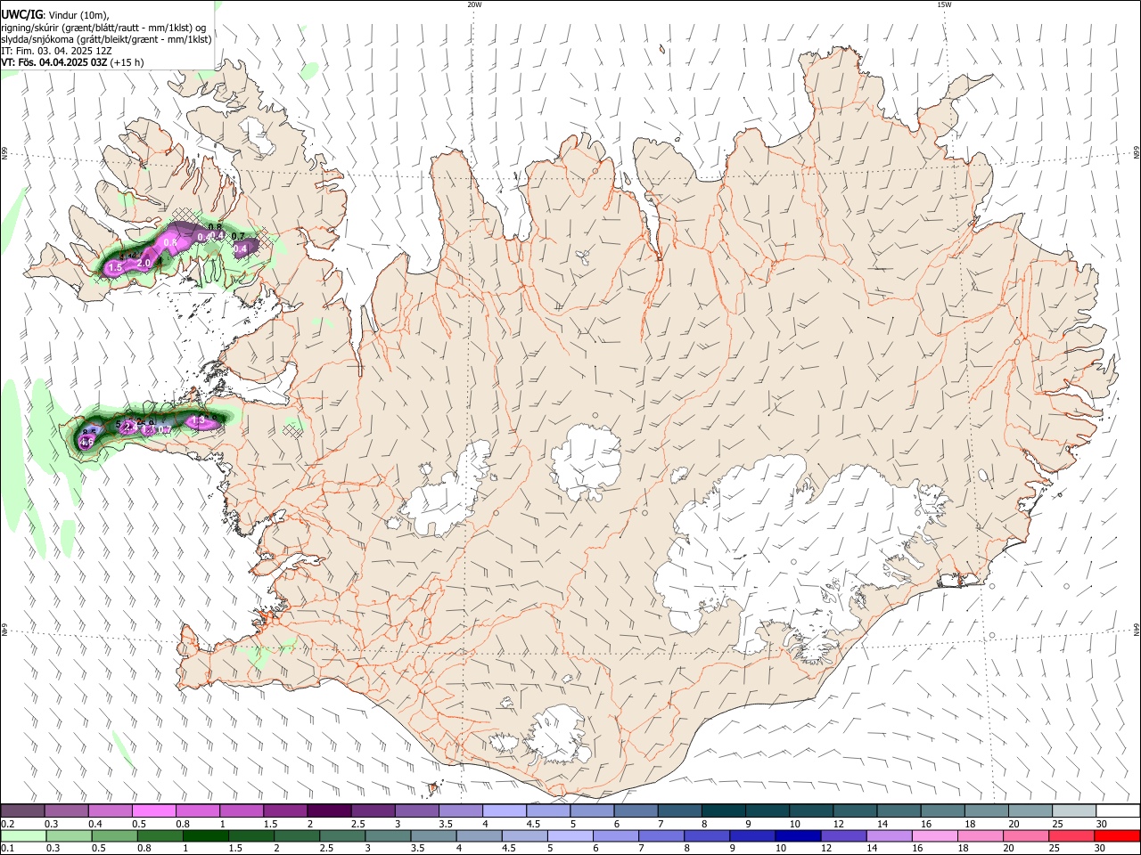This screenshot has width=1141, height=855.
Task: Click the '20W' longitude label
Action: click(474, 4)
